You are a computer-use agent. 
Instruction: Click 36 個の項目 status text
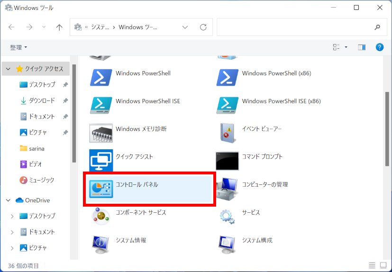point(24,265)
